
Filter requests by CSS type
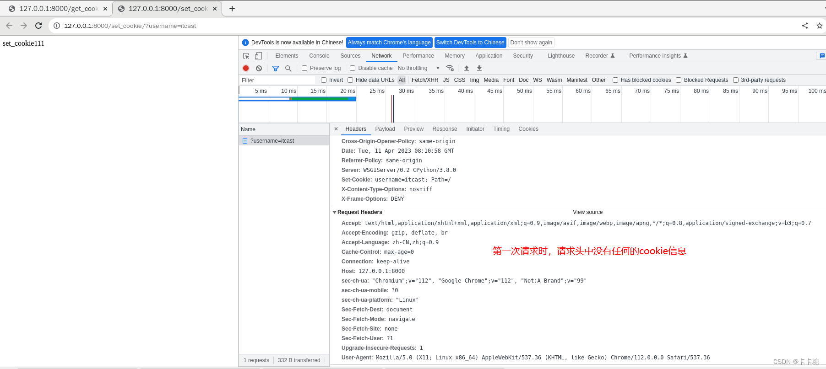point(460,80)
